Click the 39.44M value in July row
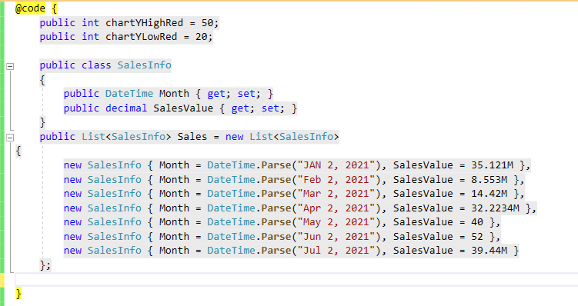The width and height of the screenshot is (578, 306). [x=489, y=251]
